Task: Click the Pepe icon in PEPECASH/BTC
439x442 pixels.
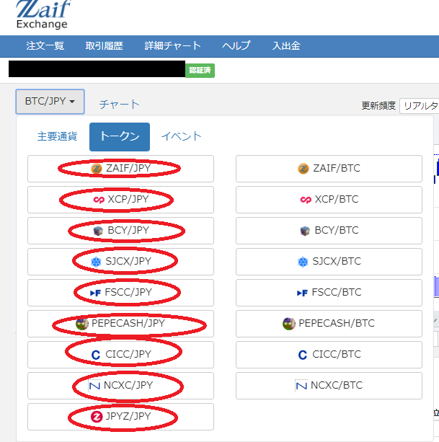Action: click(289, 324)
